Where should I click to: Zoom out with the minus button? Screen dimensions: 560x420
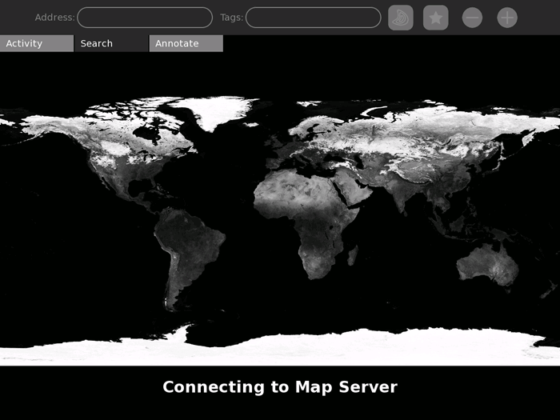point(472,18)
